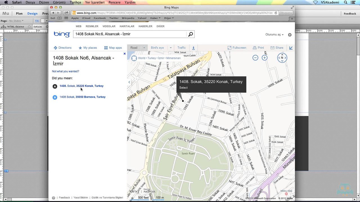This screenshot has height=202, width=360.
Task: Open the Apple menu
Action: click(x=6, y=3)
